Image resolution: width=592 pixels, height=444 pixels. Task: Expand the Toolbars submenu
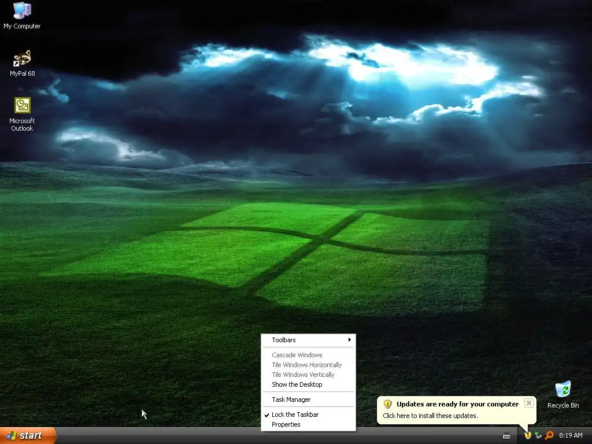(x=309, y=340)
